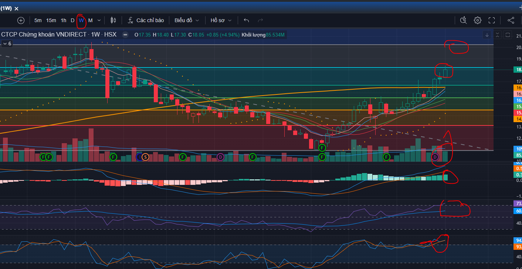Click the change value +0.85 (+4.94%)
The height and width of the screenshot is (269, 522).
pos(223,35)
